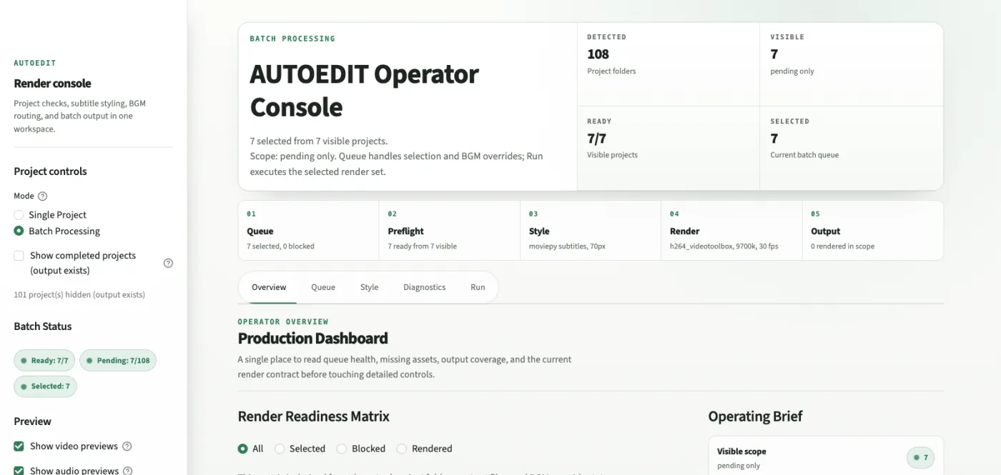Uncheck Show video previews
This screenshot has height=475, width=1001.
tap(19, 446)
